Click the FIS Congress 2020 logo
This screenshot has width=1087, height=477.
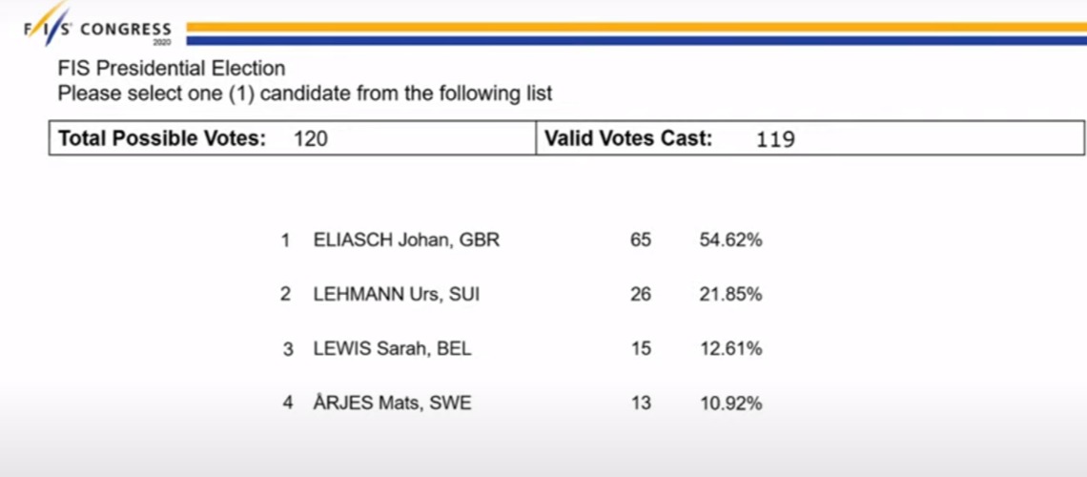click(98, 27)
